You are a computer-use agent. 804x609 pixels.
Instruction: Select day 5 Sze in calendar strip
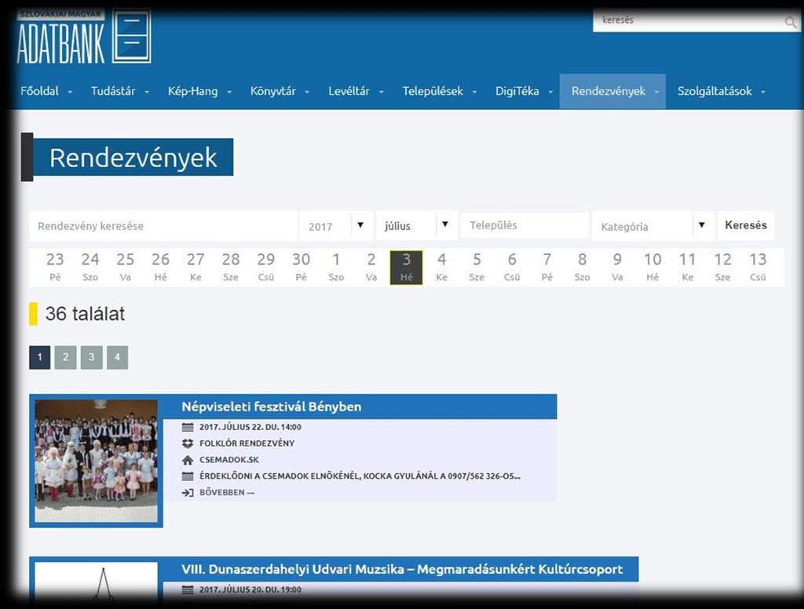point(477,267)
